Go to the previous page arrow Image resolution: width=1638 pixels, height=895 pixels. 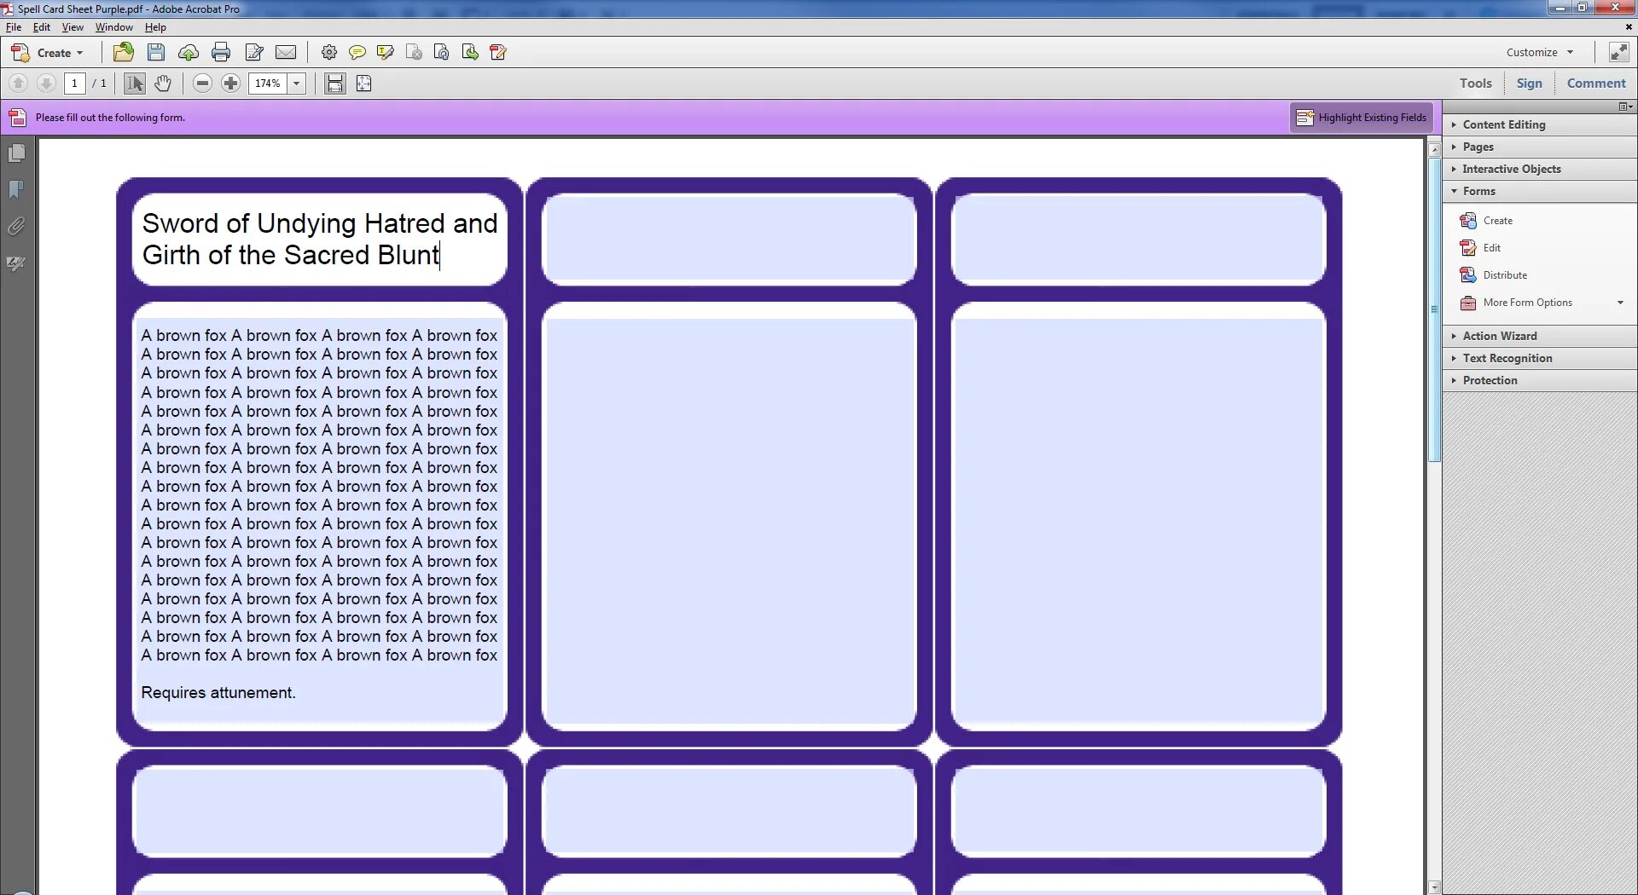point(18,84)
